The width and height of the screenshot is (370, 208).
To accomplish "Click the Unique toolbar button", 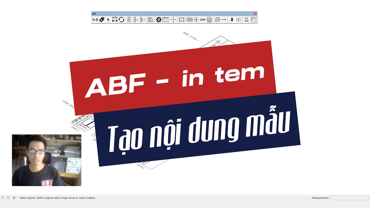I will point(247,20).
